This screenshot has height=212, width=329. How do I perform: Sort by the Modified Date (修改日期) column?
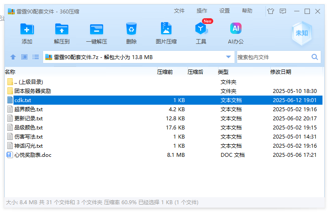pos(281,72)
